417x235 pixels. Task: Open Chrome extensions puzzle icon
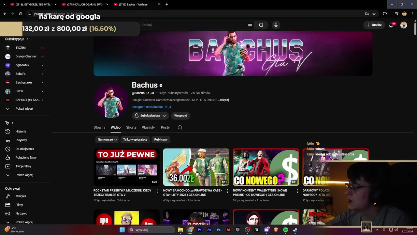coord(385,14)
